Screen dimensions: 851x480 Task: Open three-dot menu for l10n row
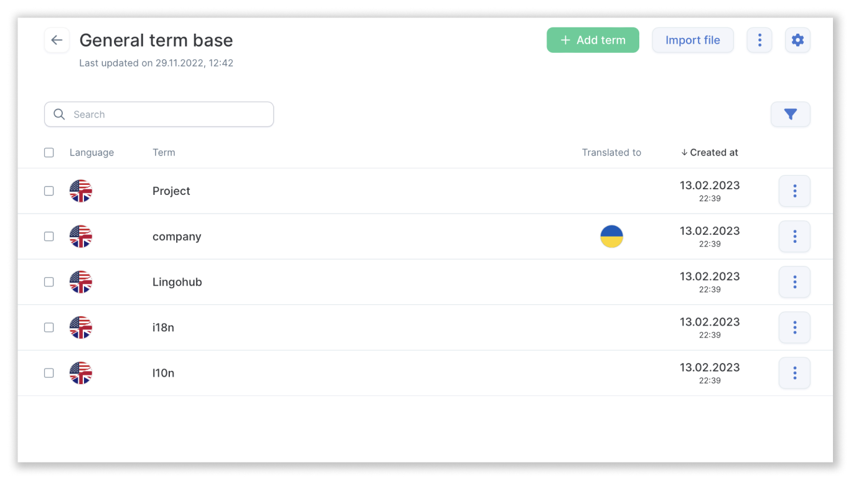pos(794,373)
